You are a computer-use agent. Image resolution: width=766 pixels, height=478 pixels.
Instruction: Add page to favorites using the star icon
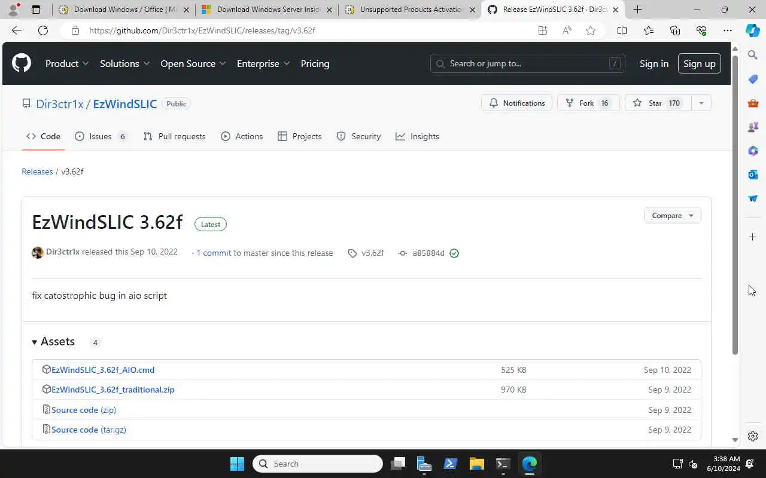click(x=591, y=30)
